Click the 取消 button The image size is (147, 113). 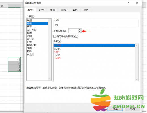pos(133,108)
